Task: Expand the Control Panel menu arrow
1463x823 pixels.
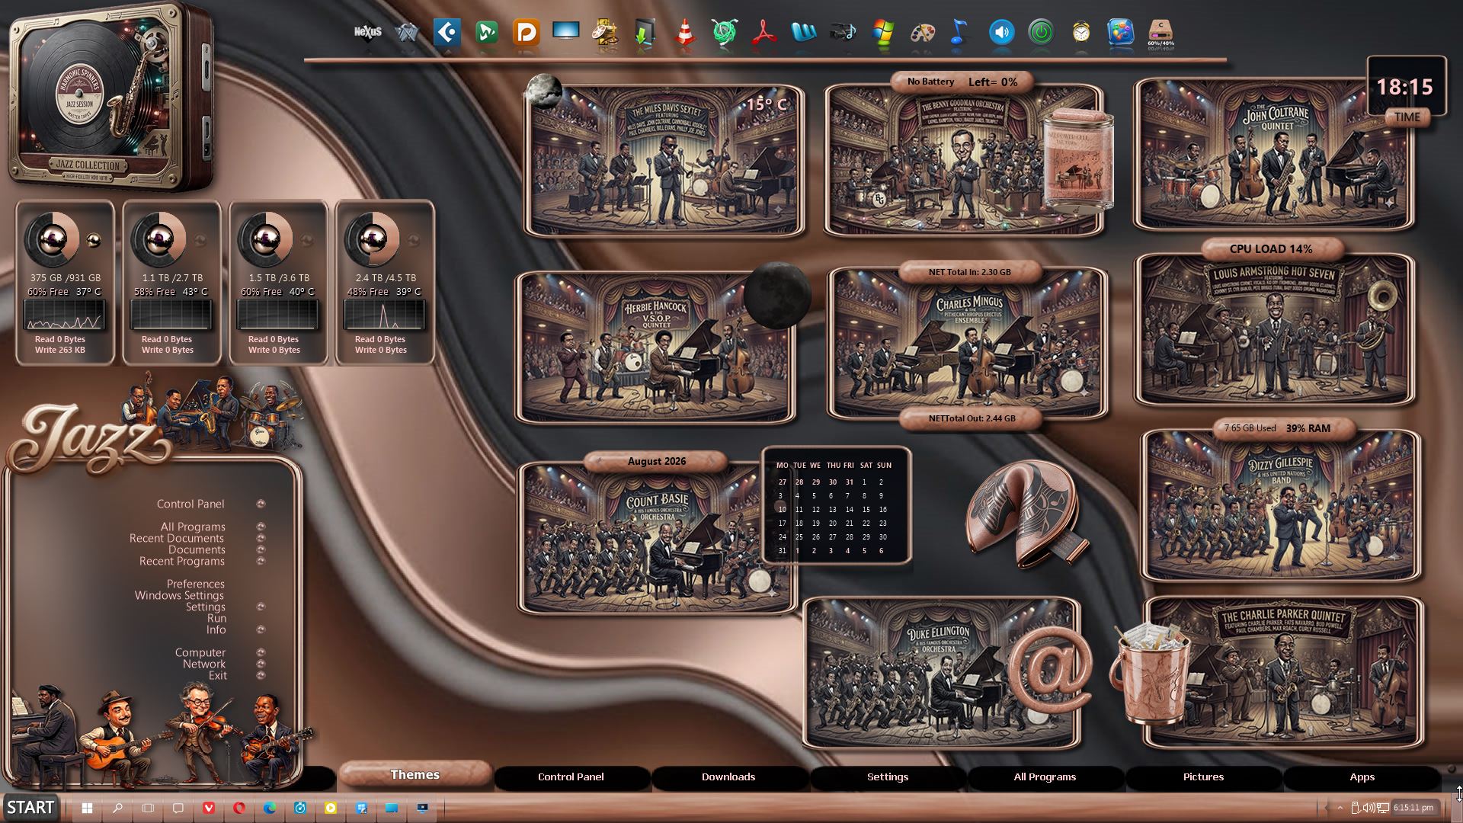Action: [261, 504]
